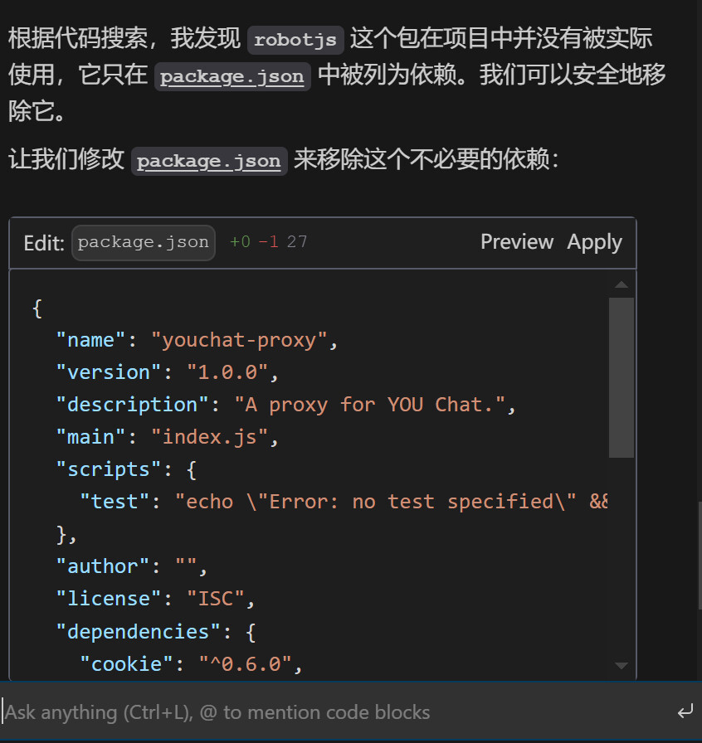Click the code block scroll-down arrow
702x743 pixels.
tap(621, 665)
